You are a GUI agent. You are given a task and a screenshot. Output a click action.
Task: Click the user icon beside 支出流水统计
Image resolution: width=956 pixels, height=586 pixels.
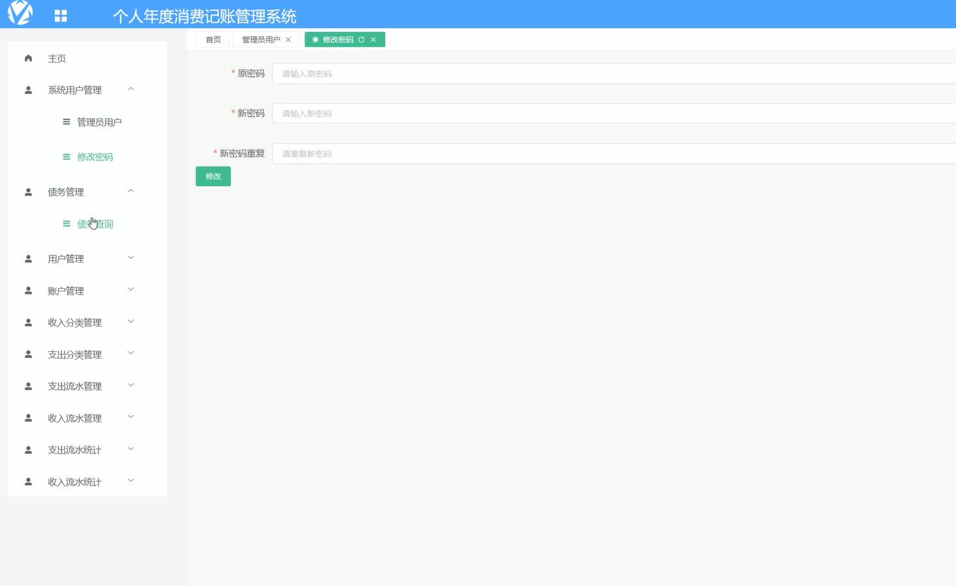28,450
